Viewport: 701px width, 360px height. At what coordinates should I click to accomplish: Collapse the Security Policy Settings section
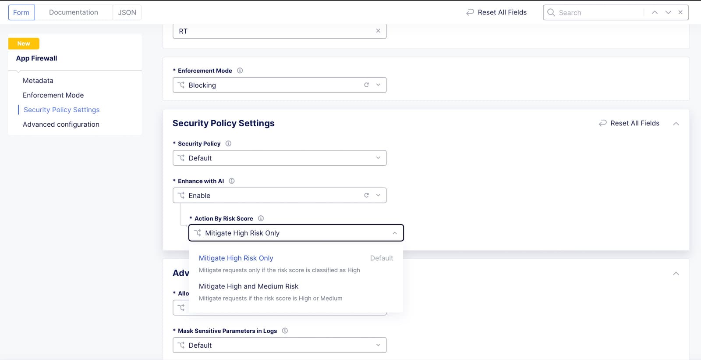(676, 124)
